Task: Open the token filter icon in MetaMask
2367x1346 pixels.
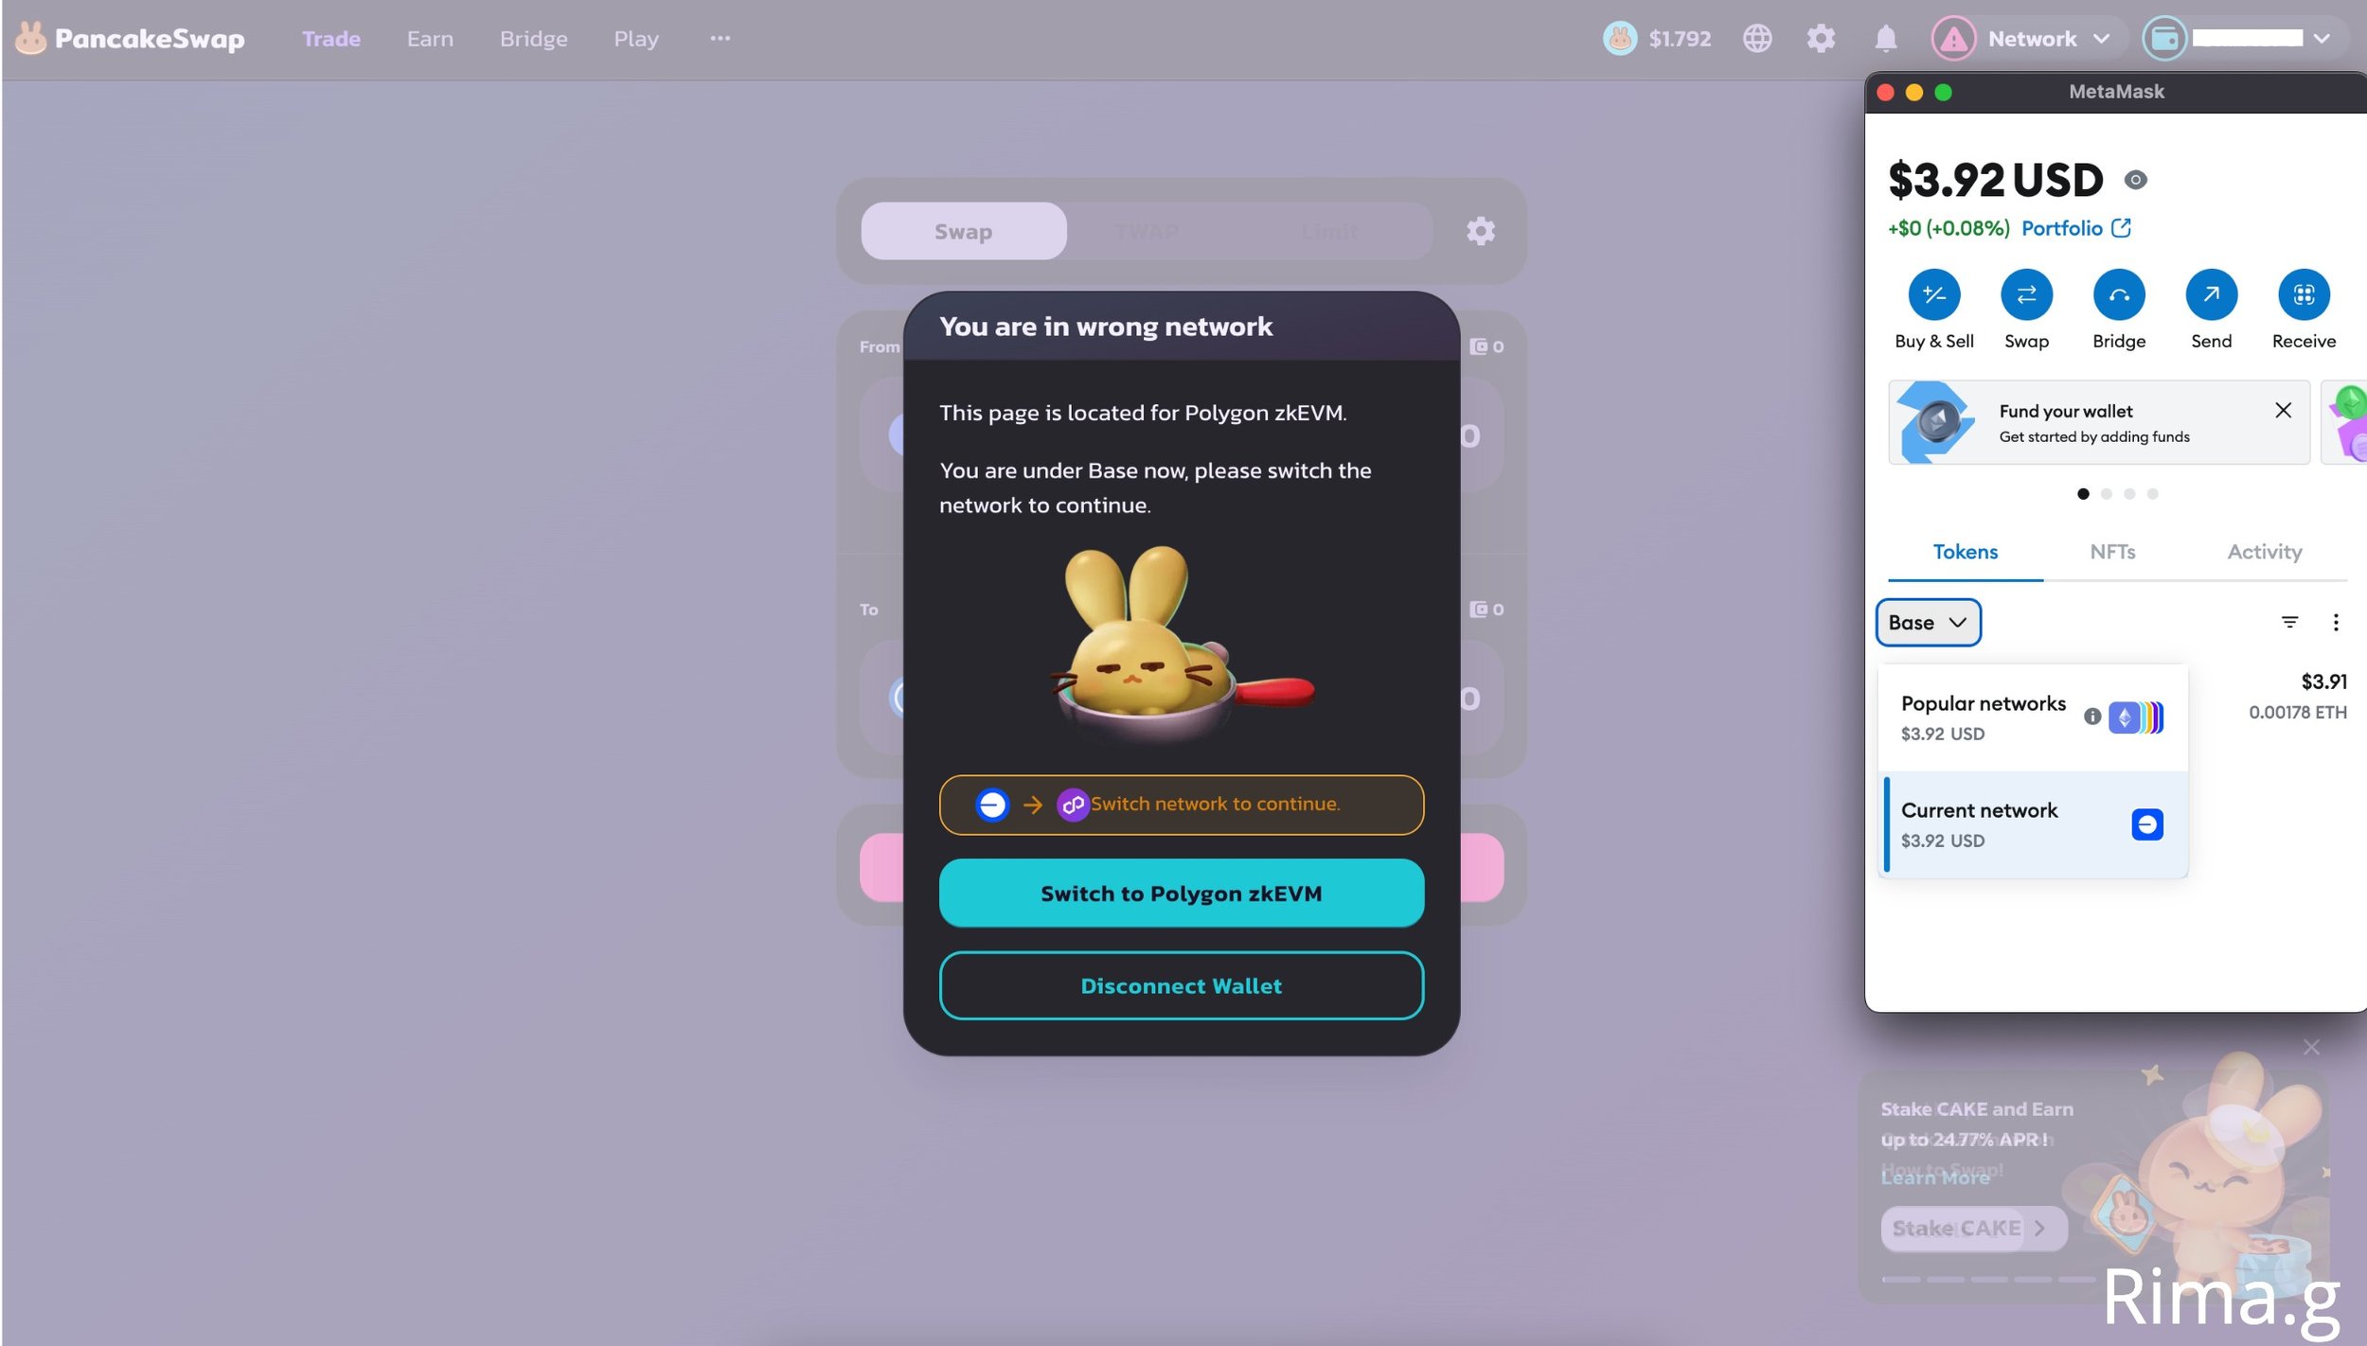Action: point(2289,622)
